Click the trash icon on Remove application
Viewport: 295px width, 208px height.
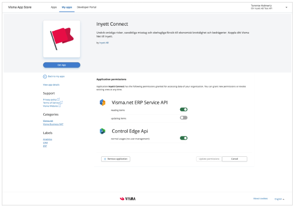105,159
